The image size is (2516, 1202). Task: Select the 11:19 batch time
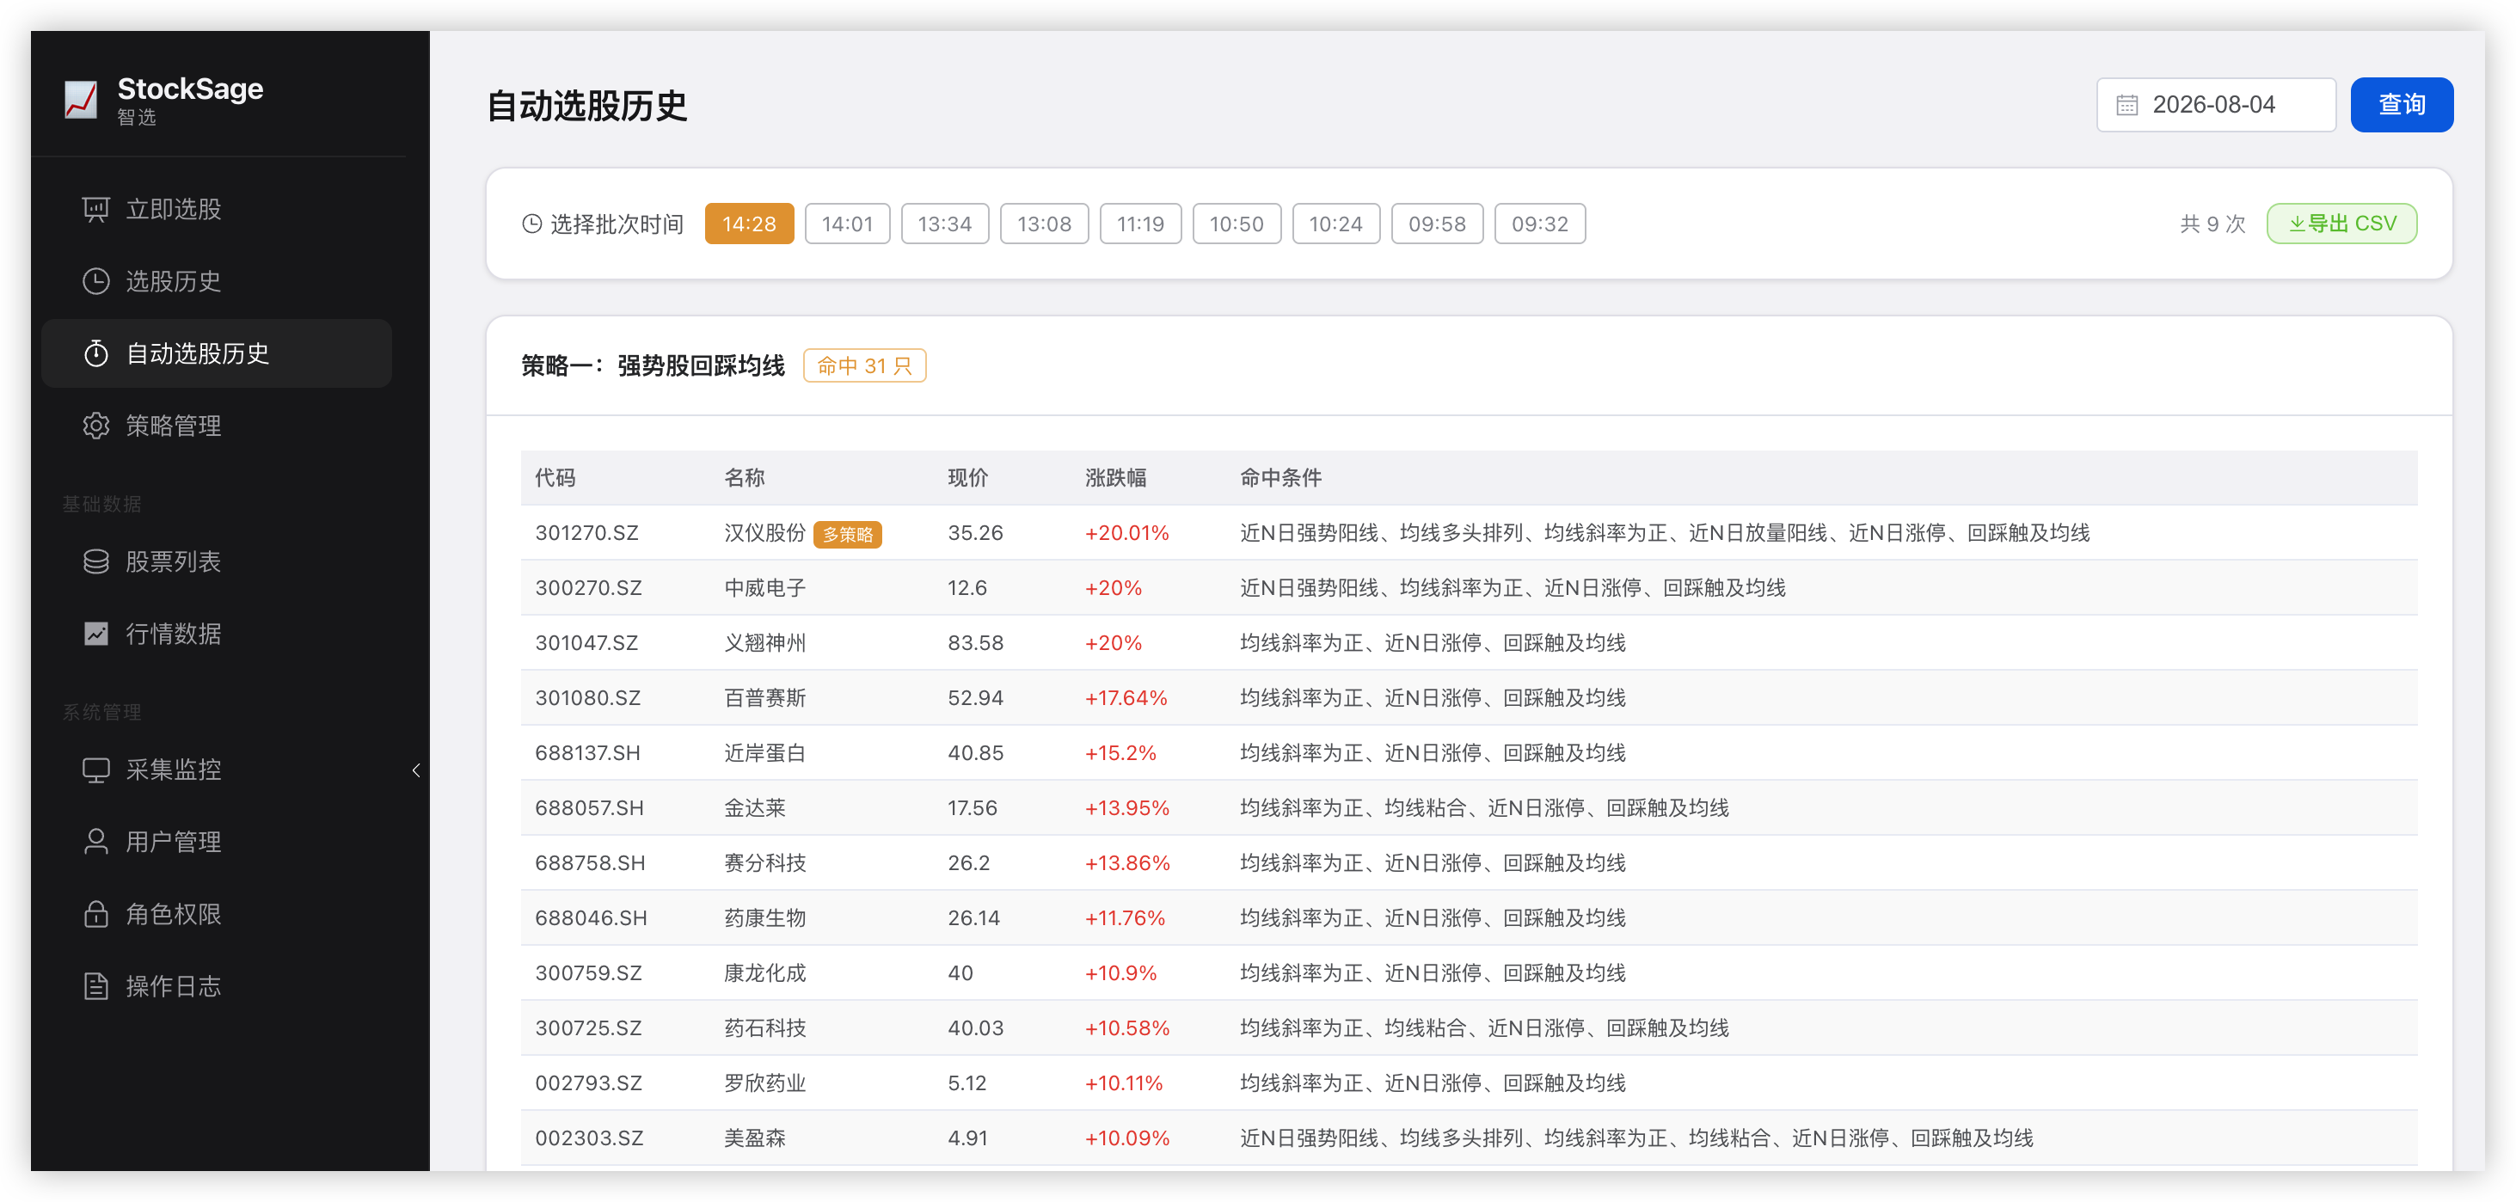pyautogui.click(x=1141, y=224)
